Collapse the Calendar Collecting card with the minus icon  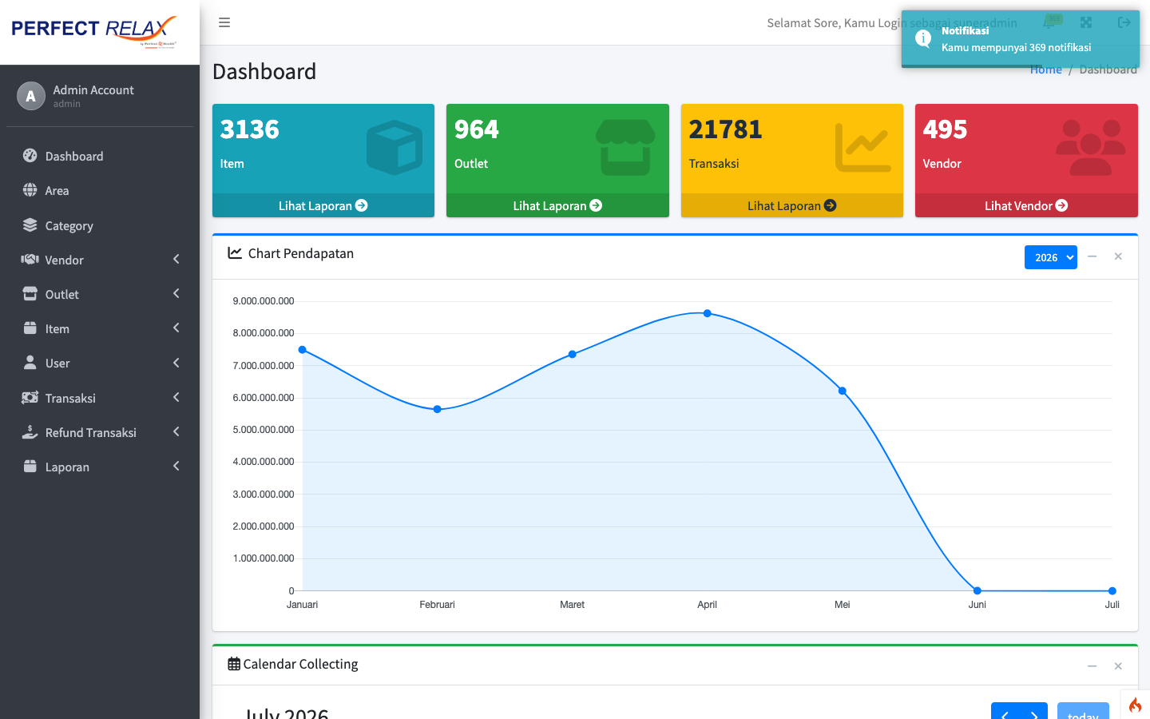pos(1092,666)
